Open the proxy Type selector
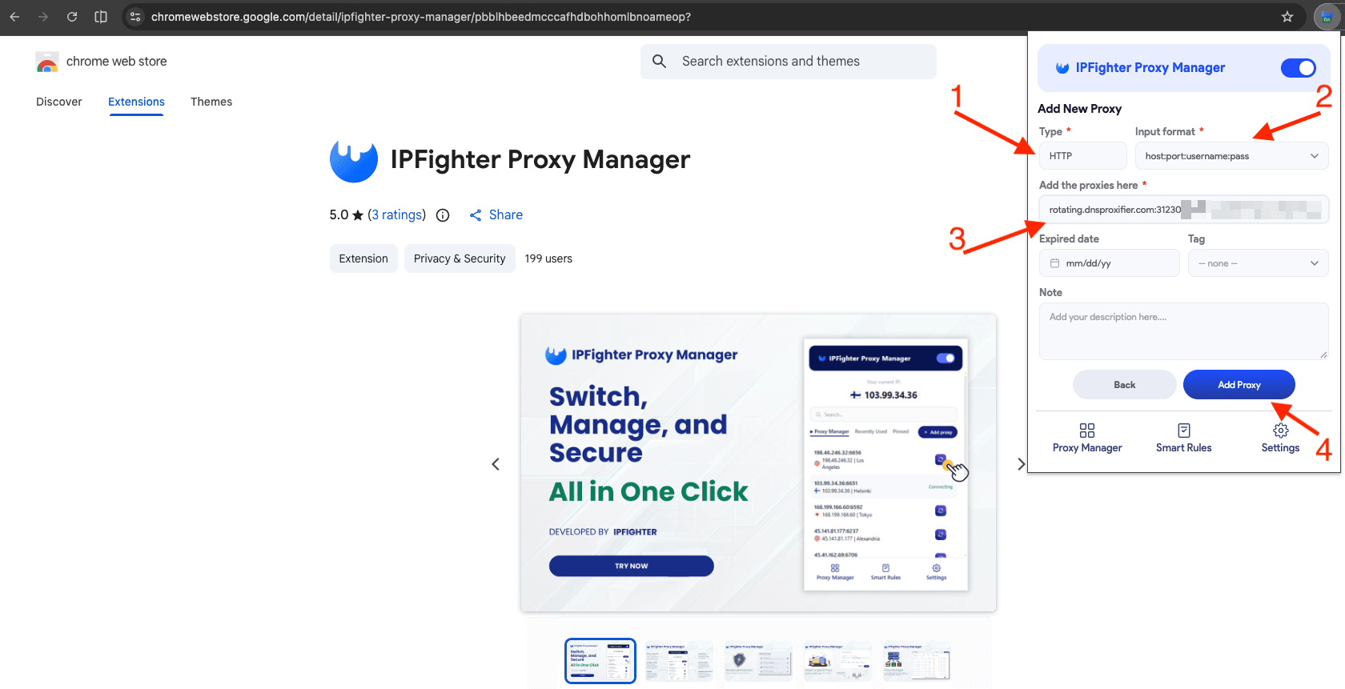Viewport: 1345px width, 689px height. [1082, 156]
